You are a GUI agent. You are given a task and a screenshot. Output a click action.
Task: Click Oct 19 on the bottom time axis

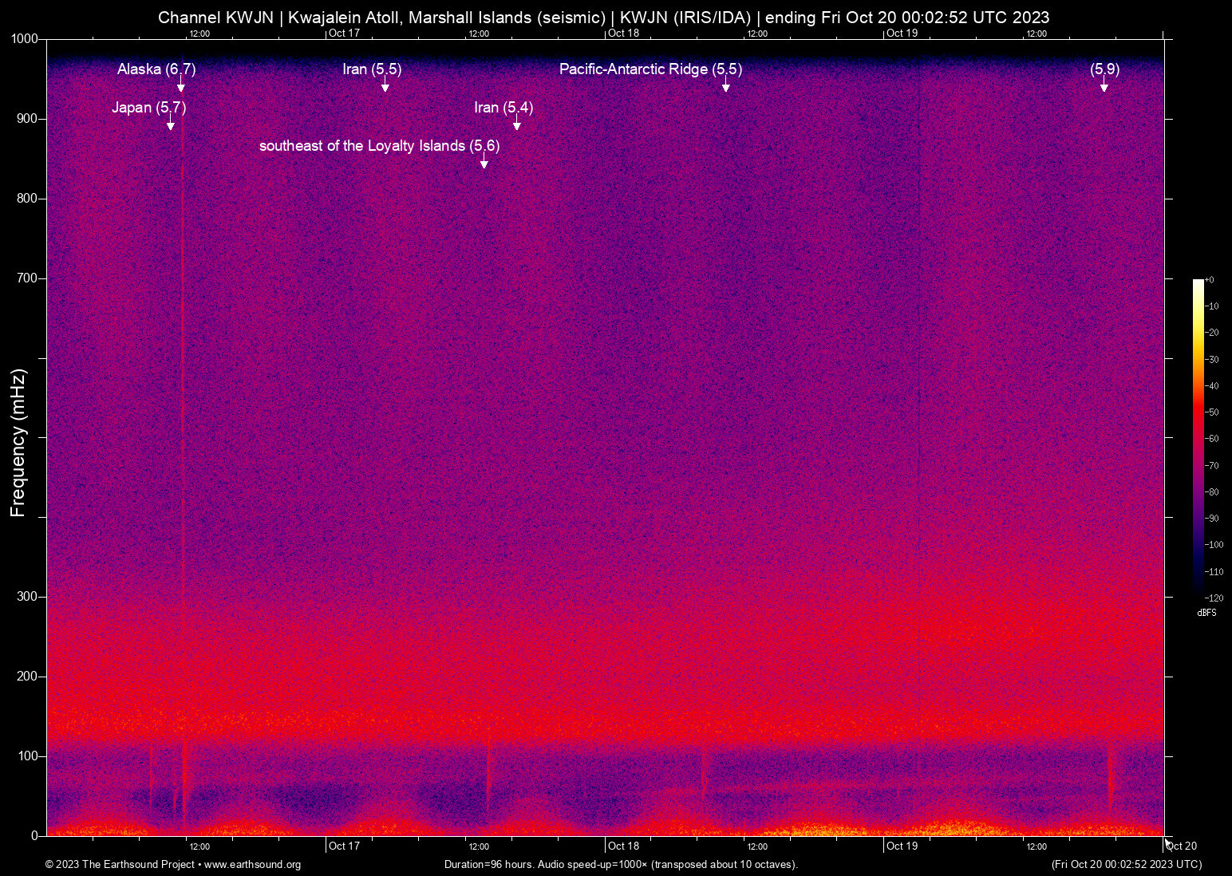tap(902, 846)
